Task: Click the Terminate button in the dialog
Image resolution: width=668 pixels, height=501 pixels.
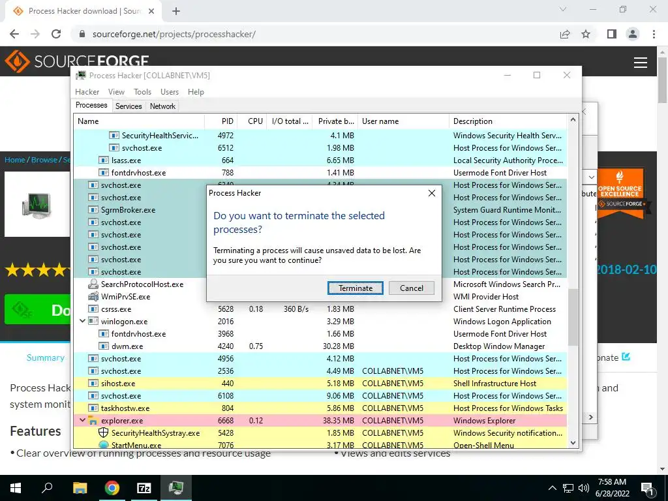Action: click(355, 288)
